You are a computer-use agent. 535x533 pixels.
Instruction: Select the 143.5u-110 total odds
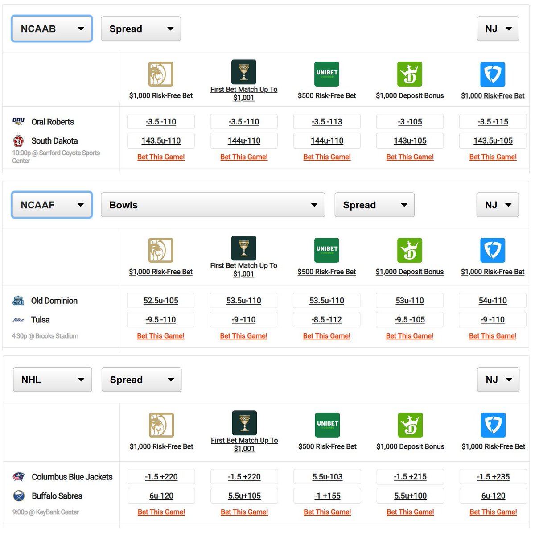pos(161,141)
